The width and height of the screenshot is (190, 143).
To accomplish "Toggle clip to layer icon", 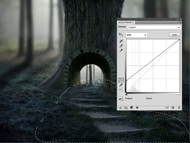I will [x=131, y=108].
